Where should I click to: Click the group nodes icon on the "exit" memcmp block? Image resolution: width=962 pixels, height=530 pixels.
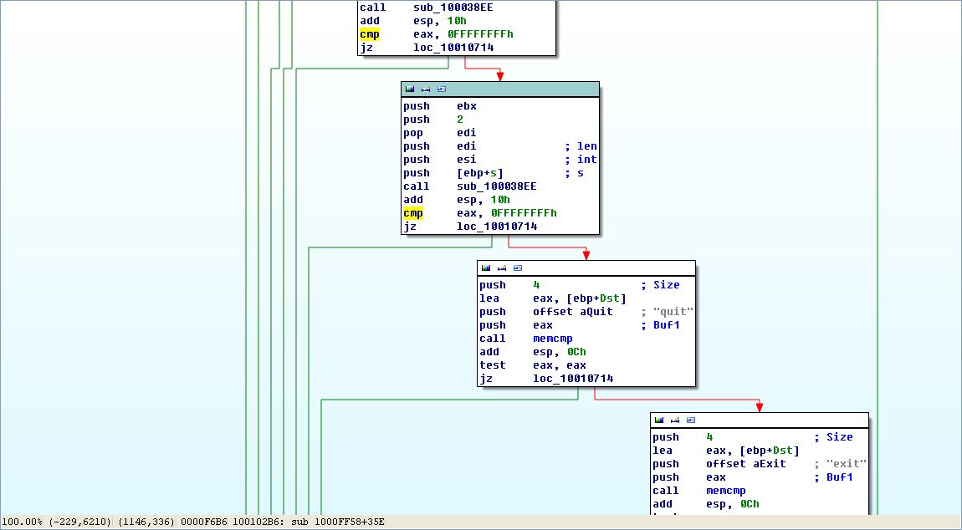691,420
